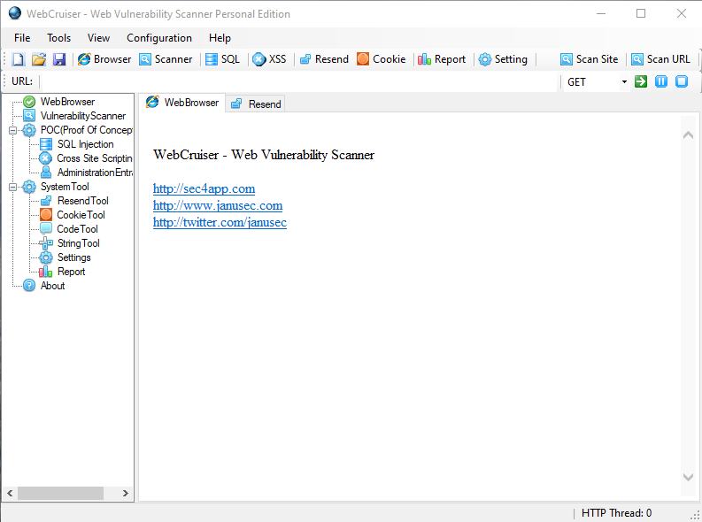Select StringTool in the tree
Image resolution: width=702 pixels, height=522 pixels.
pos(79,243)
